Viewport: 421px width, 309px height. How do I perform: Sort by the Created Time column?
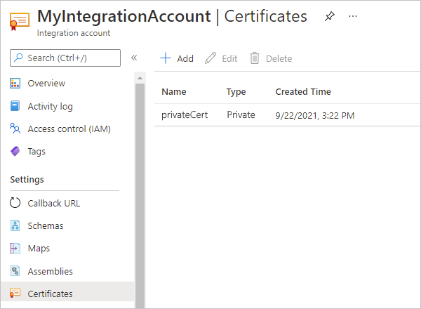[303, 91]
